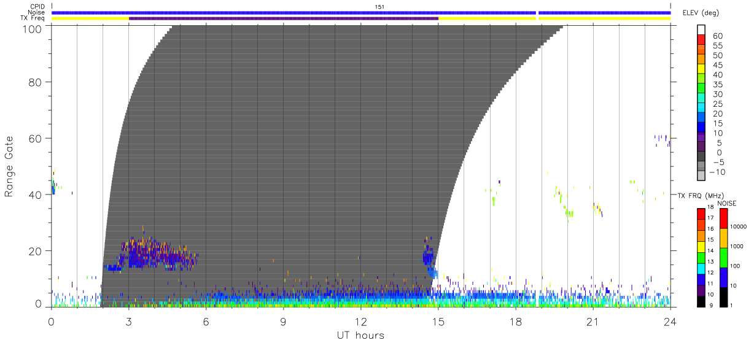Click the Range Gate tick label '40'
Image resolution: width=754 pixels, height=348 pixels.
[36, 195]
